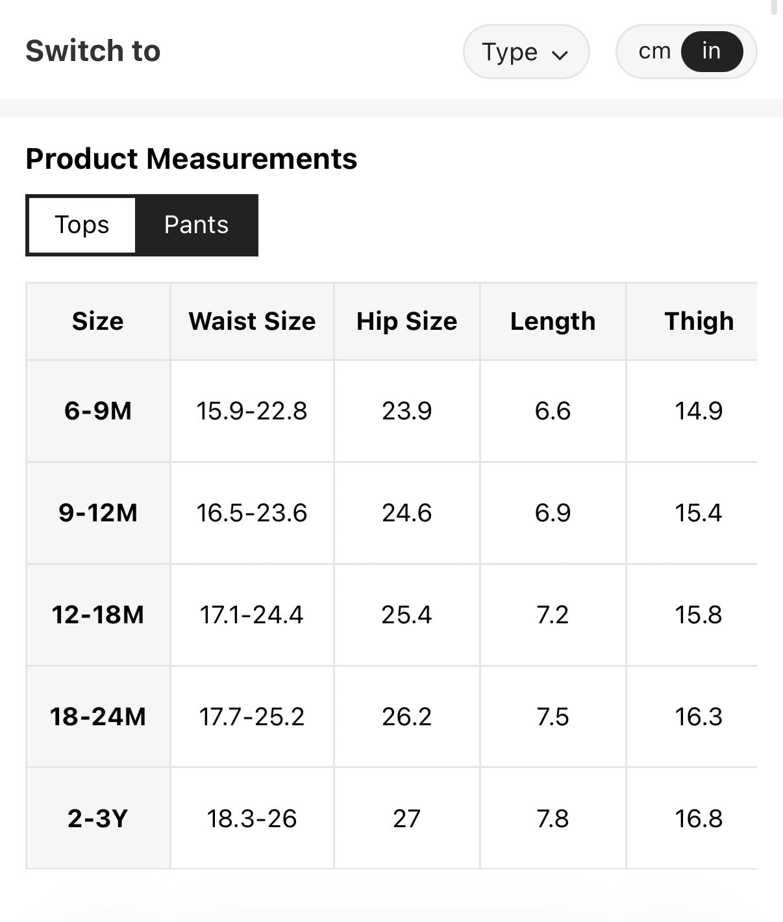Viewport: 783px width, 922px height.
Task: Switch measurement units to cm
Action: pos(656,50)
